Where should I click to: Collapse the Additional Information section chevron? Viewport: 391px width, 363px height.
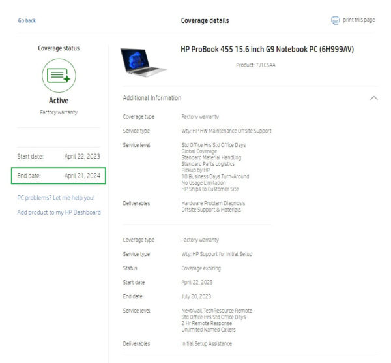tap(373, 98)
